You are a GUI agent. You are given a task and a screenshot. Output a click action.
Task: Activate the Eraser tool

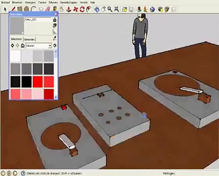click(47, 9)
